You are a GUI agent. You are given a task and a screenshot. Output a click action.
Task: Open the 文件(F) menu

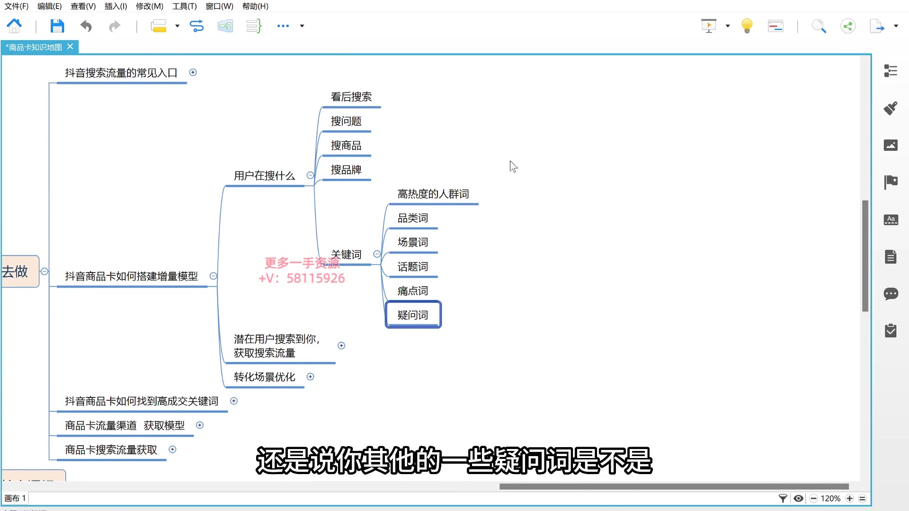click(x=17, y=6)
